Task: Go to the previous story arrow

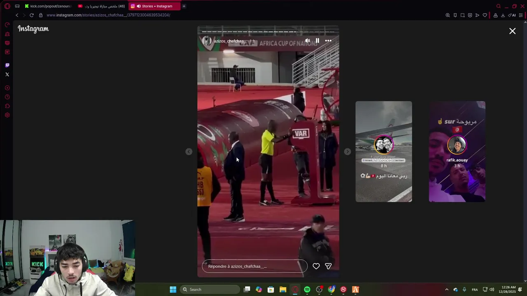Action: 189,152
